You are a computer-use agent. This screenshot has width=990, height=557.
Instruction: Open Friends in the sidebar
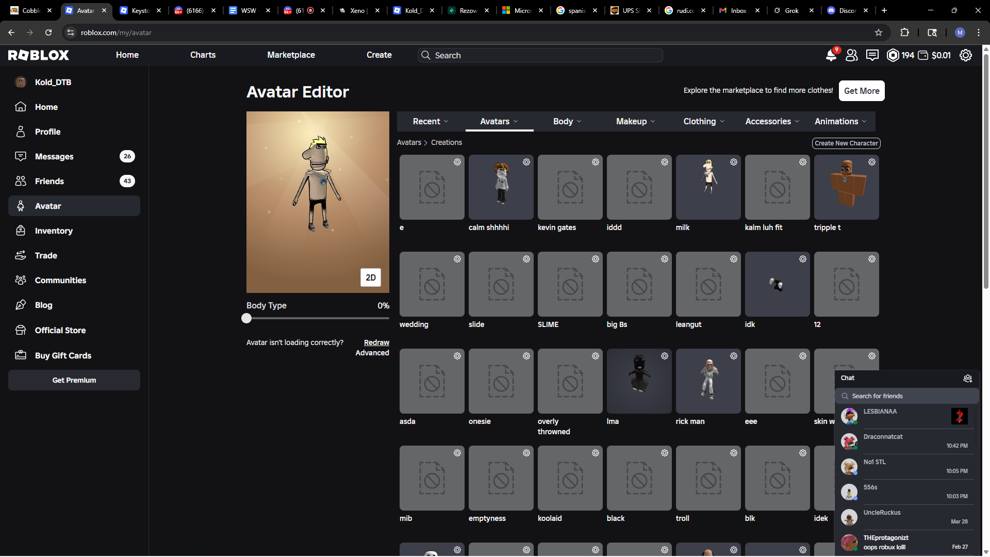point(74,181)
